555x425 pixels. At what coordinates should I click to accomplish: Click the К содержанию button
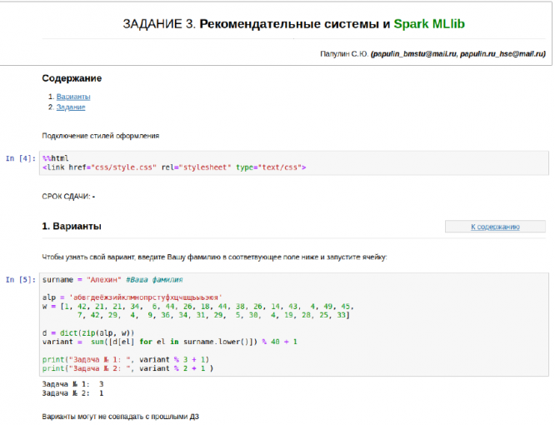tap(495, 227)
